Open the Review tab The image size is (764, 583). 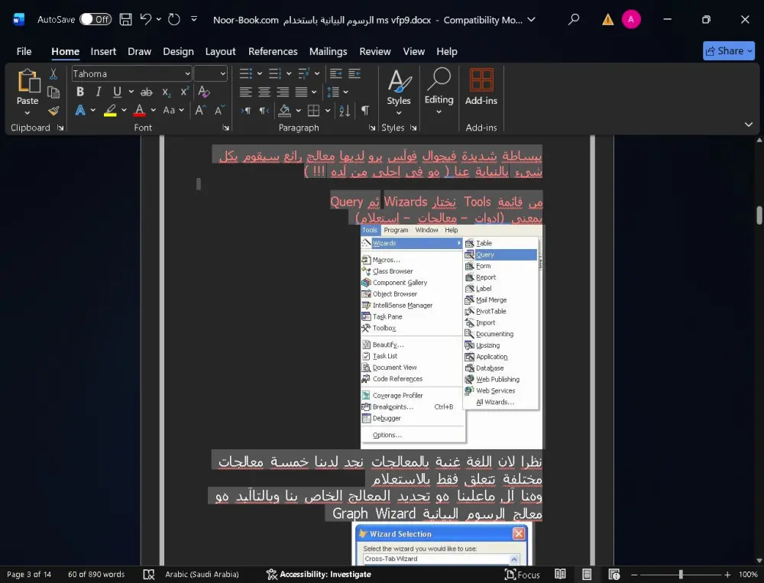(x=374, y=51)
